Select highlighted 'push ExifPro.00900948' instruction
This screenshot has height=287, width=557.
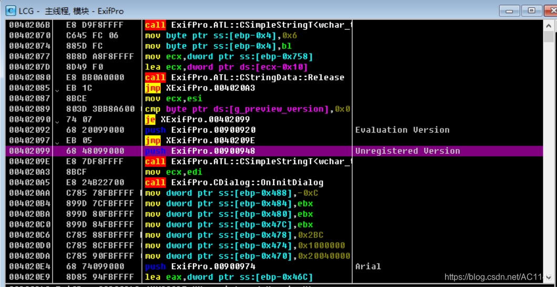tap(200, 151)
